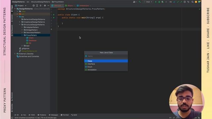Click the run gutter arrow beside main method
Viewport: 212px width, 119px height.
coord(54,18)
